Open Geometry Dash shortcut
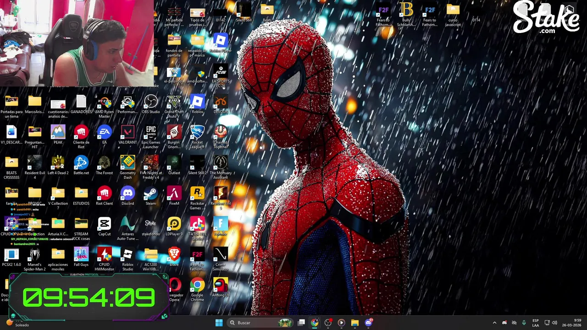This screenshot has width=587, height=330. pyautogui.click(x=127, y=168)
